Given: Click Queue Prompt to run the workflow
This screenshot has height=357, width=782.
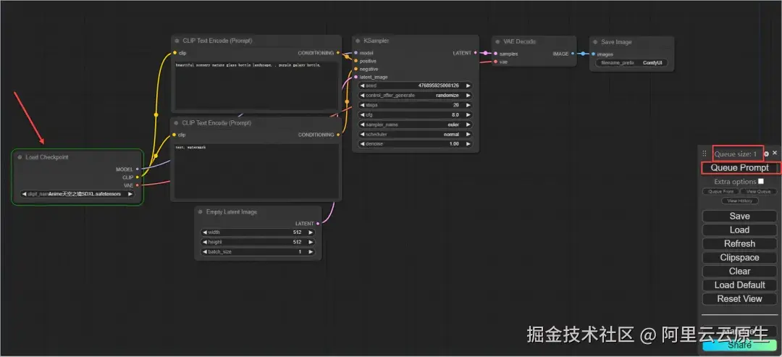Looking at the screenshot, I should (x=739, y=168).
